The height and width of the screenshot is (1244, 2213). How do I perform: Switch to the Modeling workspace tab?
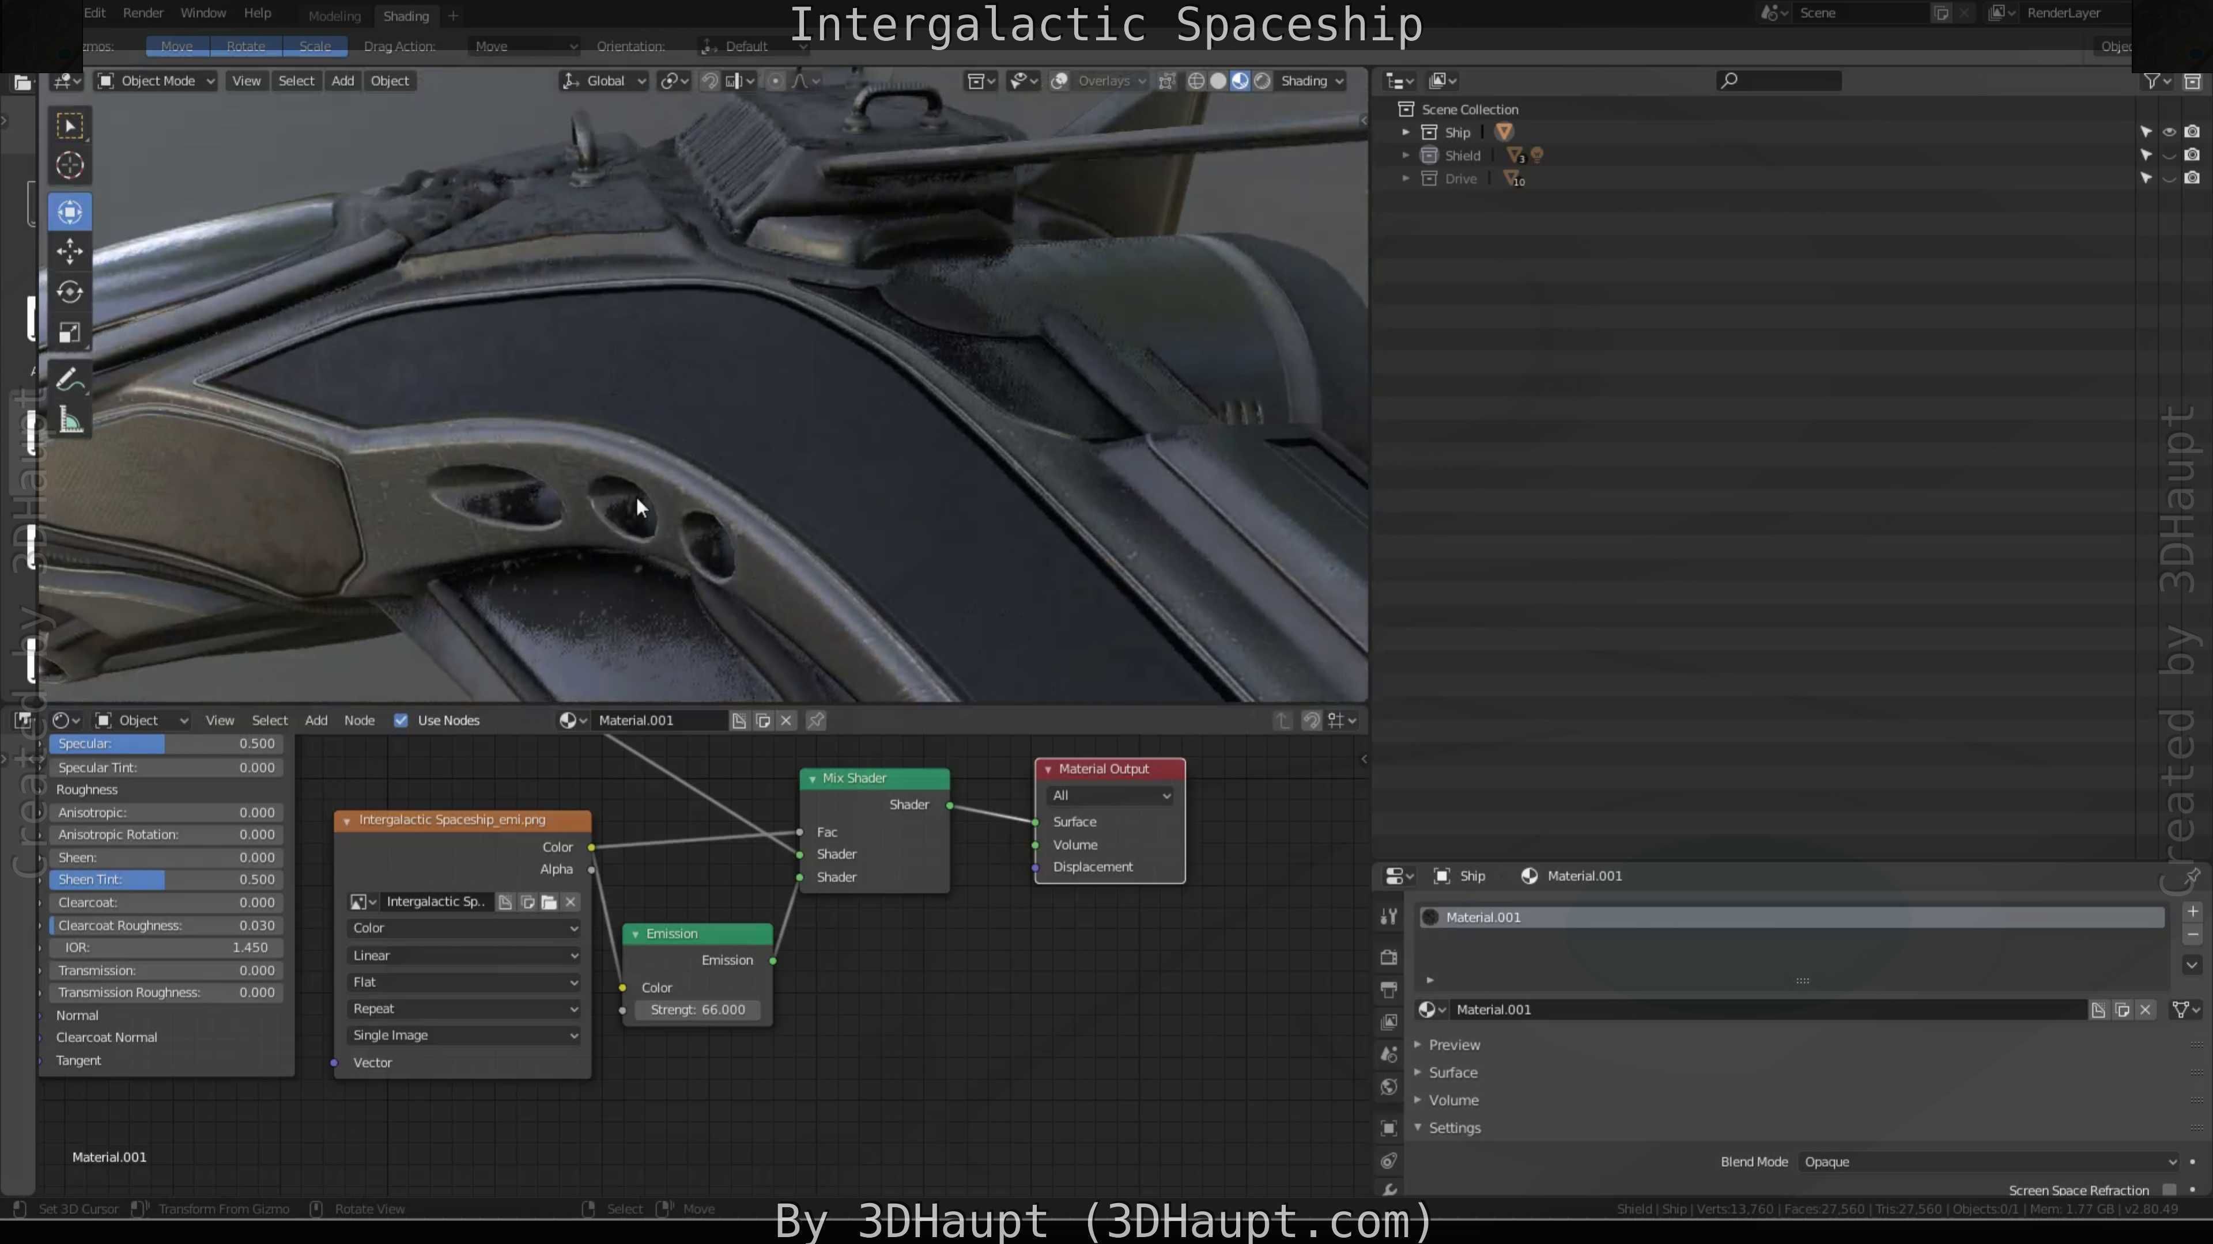(x=334, y=16)
